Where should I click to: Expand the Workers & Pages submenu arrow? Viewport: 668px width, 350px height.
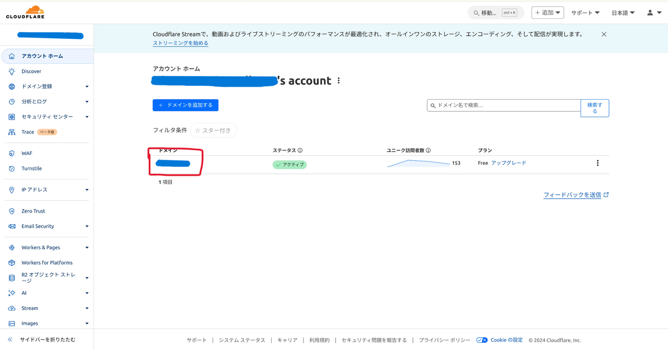87,248
